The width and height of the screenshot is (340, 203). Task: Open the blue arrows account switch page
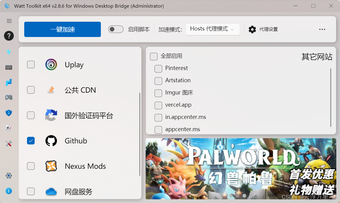pos(9,82)
